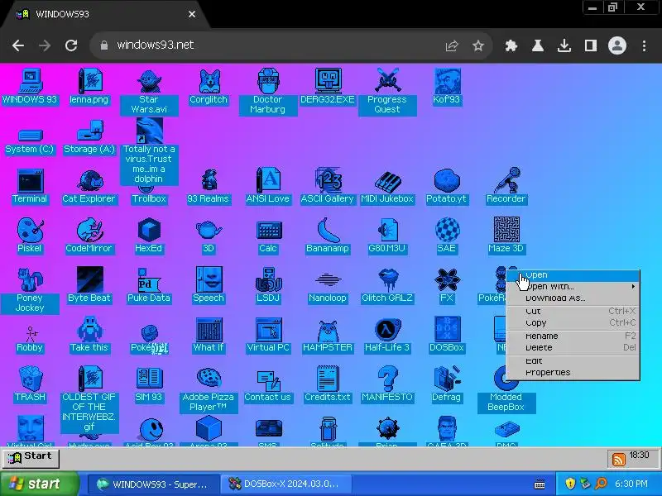
Task: Launch Defrag icon
Action: tap(447, 379)
